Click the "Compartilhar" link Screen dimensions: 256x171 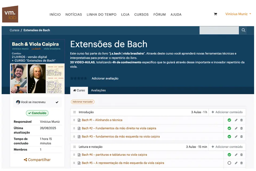point(37,160)
